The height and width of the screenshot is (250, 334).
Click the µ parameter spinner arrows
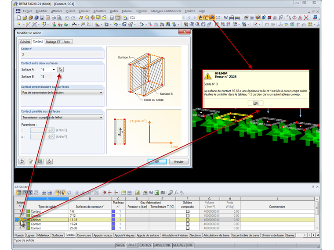pos(50,137)
